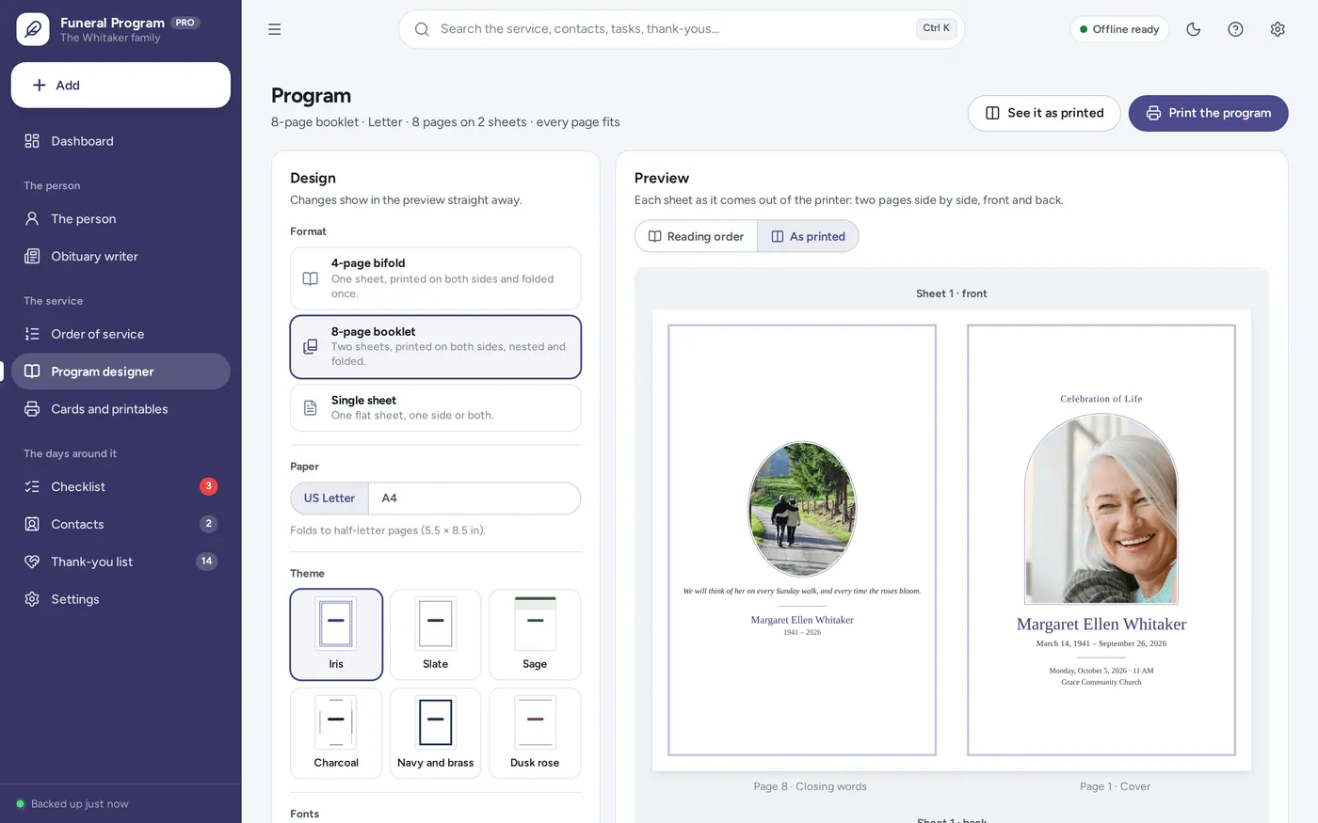Open Dashboard from the sidebar

[121, 141]
